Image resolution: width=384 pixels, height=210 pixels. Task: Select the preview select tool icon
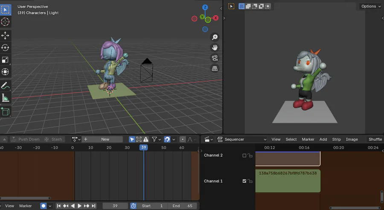click(231, 6)
